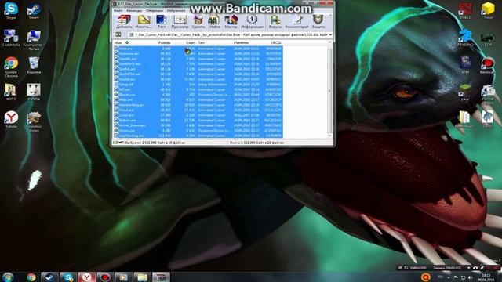The width and height of the screenshot is (502, 282).
Task: Open the Операции menu
Action: coord(155,10)
